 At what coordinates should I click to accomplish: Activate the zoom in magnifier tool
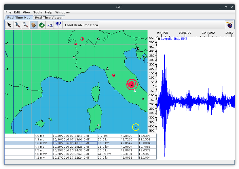click(x=17, y=25)
